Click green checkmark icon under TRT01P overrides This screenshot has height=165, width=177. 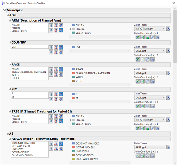(x=137, y=128)
